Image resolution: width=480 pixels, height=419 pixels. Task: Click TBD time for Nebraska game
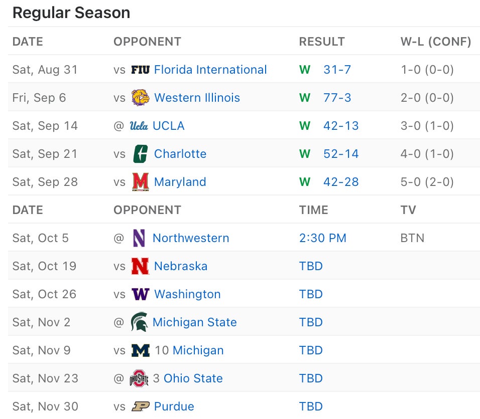pyautogui.click(x=311, y=266)
